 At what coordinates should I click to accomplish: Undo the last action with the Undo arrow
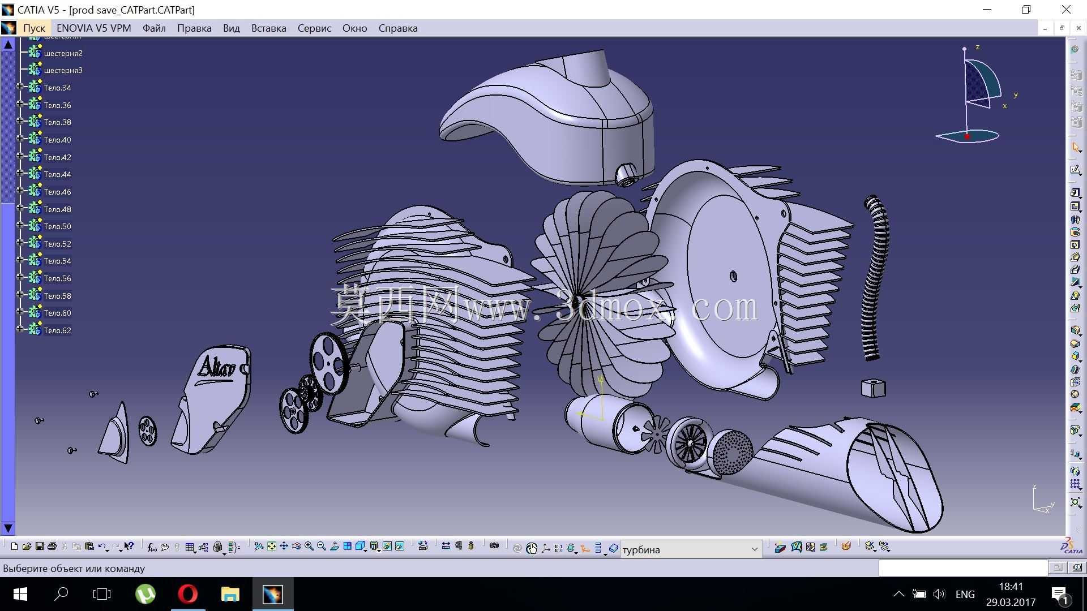(102, 547)
